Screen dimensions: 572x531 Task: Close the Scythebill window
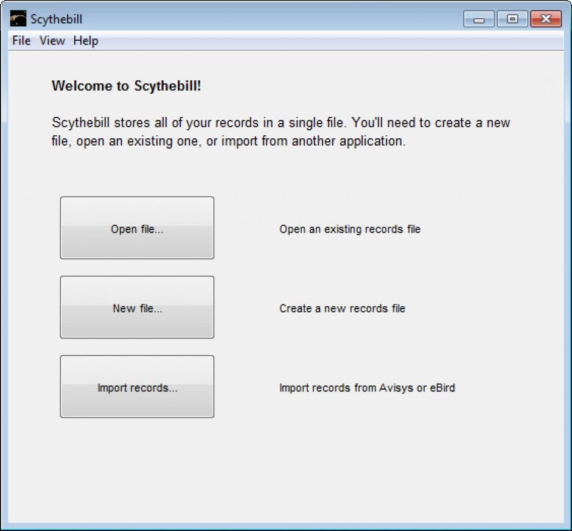546,19
